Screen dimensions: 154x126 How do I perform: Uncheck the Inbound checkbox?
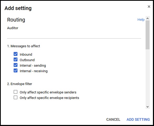(x=16, y=54)
